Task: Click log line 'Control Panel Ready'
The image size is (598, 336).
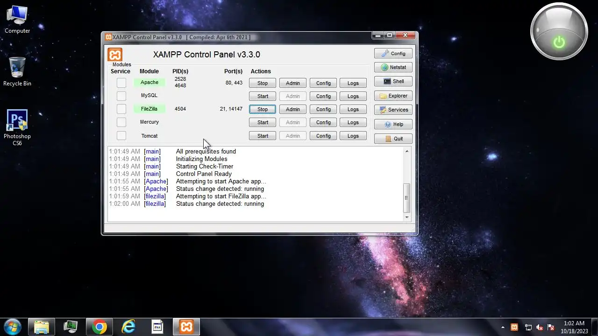Action: coord(204,174)
